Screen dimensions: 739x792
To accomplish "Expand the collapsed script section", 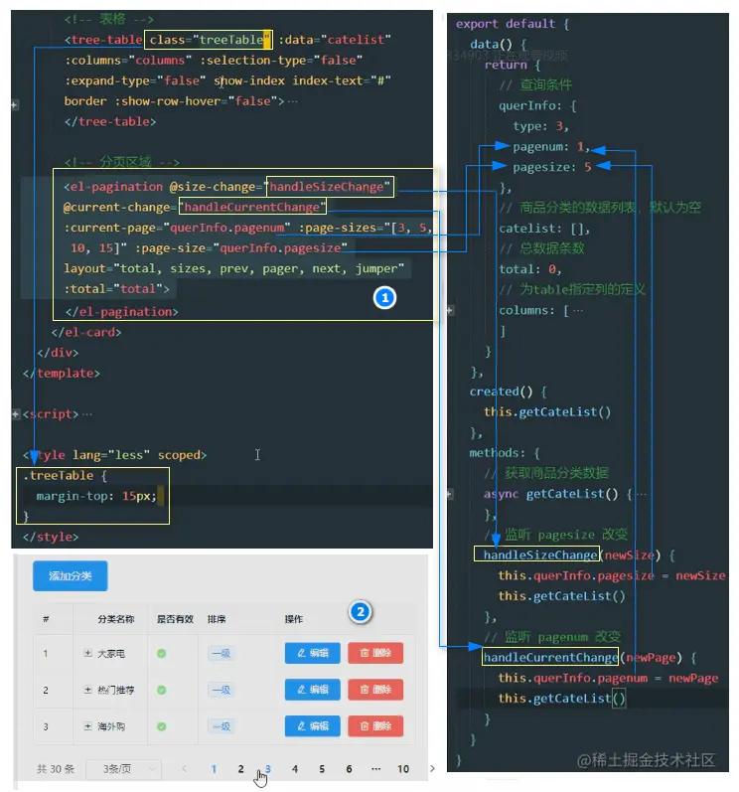I will [x=15, y=414].
